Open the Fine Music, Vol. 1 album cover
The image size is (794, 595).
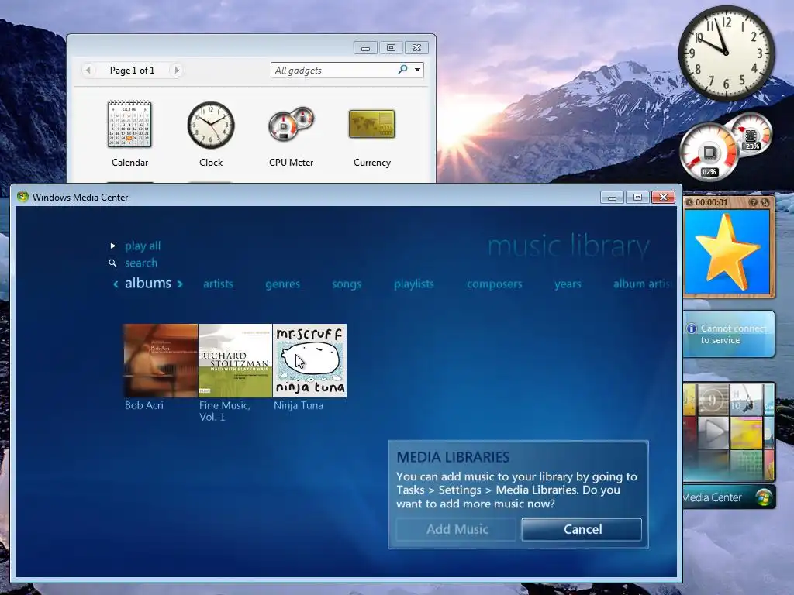pos(235,360)
